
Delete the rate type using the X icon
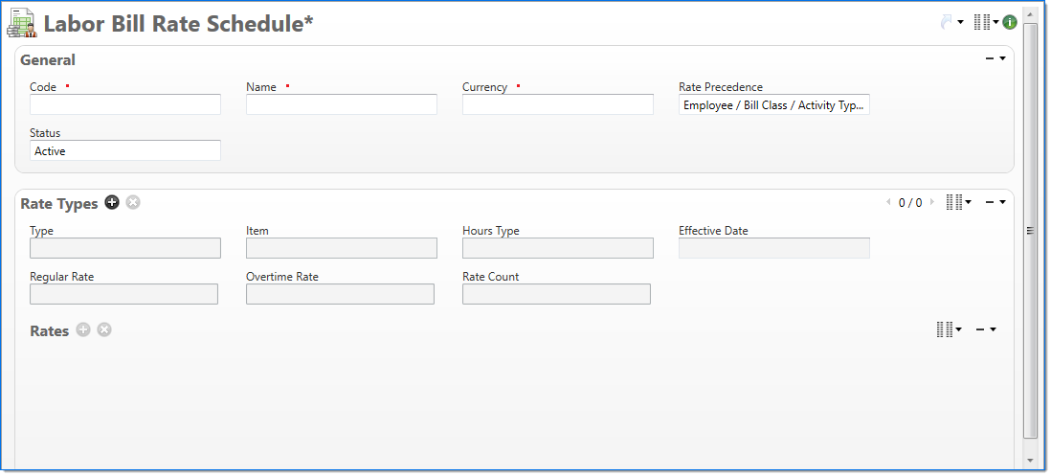coord(133,202)
